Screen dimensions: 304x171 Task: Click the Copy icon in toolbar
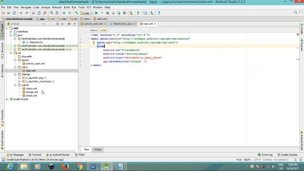pos(39,13)
